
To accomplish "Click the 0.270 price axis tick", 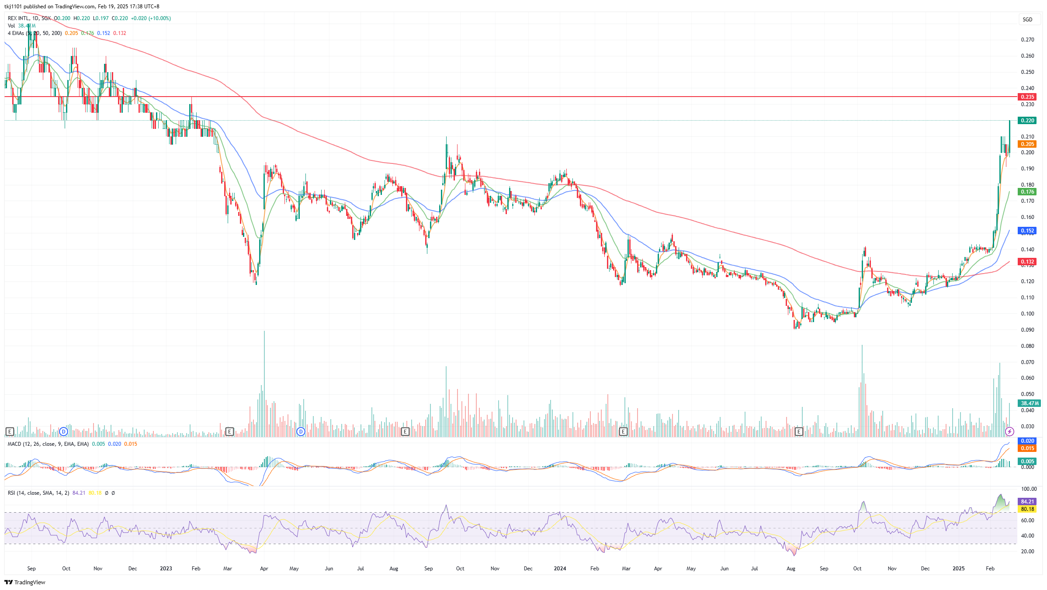I will 1027,40.
